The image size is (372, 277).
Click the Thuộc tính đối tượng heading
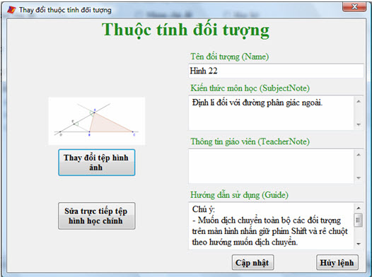point(186,30)
